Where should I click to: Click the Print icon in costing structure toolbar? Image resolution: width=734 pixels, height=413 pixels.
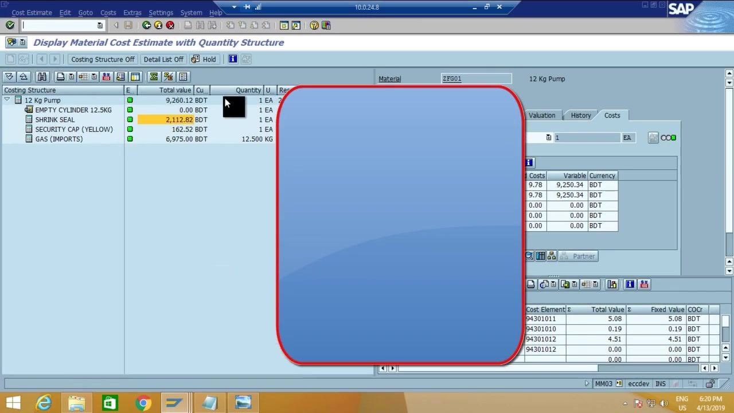click(60, 77)
